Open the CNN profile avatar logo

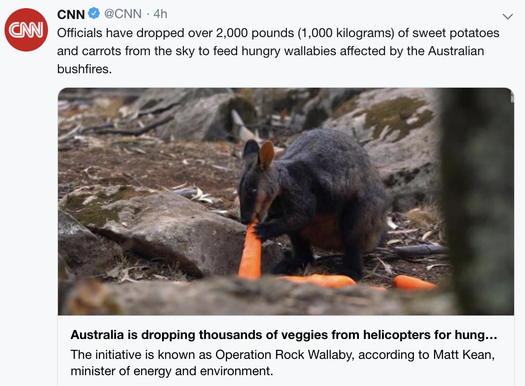click(x=26, y=30)
